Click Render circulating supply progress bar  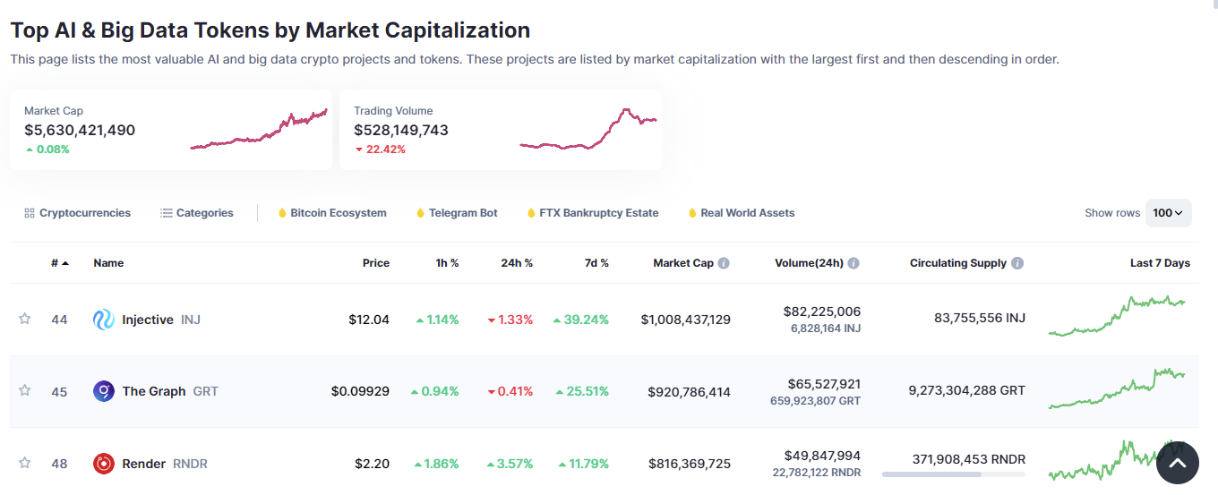tap(954, 474)
